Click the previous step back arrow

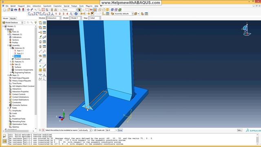click(x=40, y=130)
